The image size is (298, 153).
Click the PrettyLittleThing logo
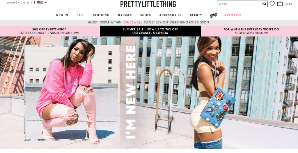(148, 4)
